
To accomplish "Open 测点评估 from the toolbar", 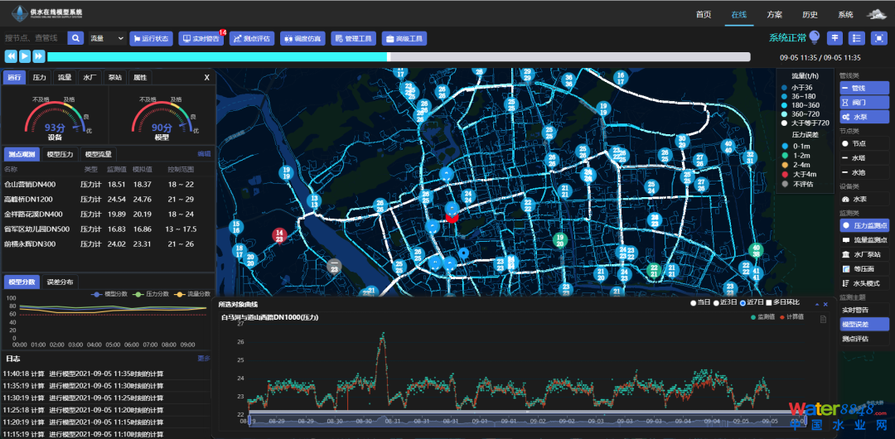I will click(x=252, y=38).
